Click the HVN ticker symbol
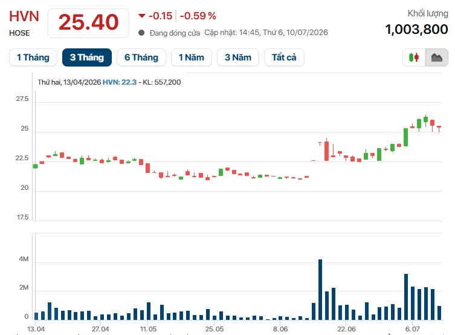Screen dimensions: 455x335 [24, 16]
